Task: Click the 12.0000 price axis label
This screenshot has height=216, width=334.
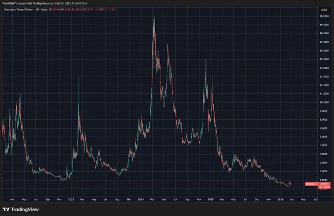Action: pyautogui.click(x=324, y=85)
